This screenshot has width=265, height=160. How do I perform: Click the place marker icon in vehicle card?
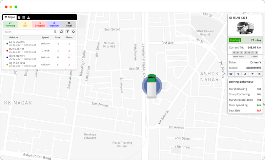[245, 74]
